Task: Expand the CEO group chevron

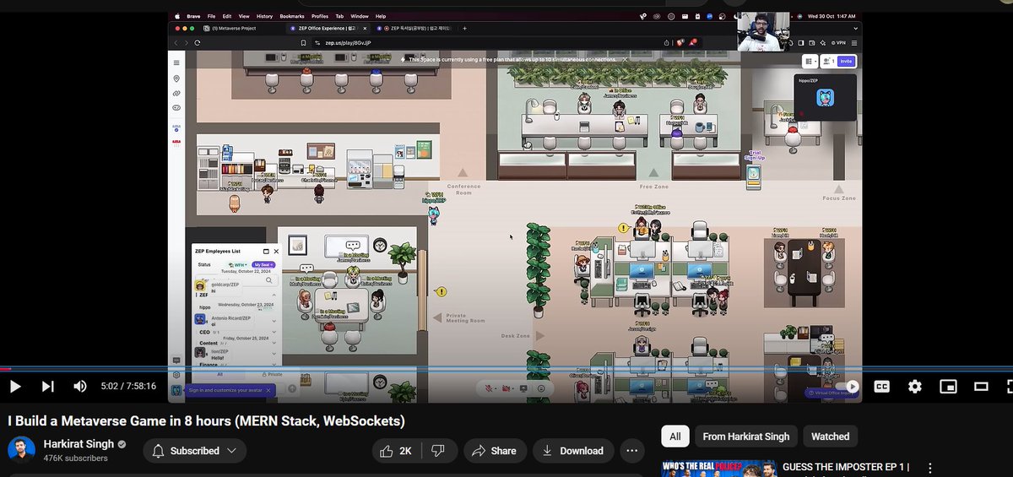Action: (274, 333)
